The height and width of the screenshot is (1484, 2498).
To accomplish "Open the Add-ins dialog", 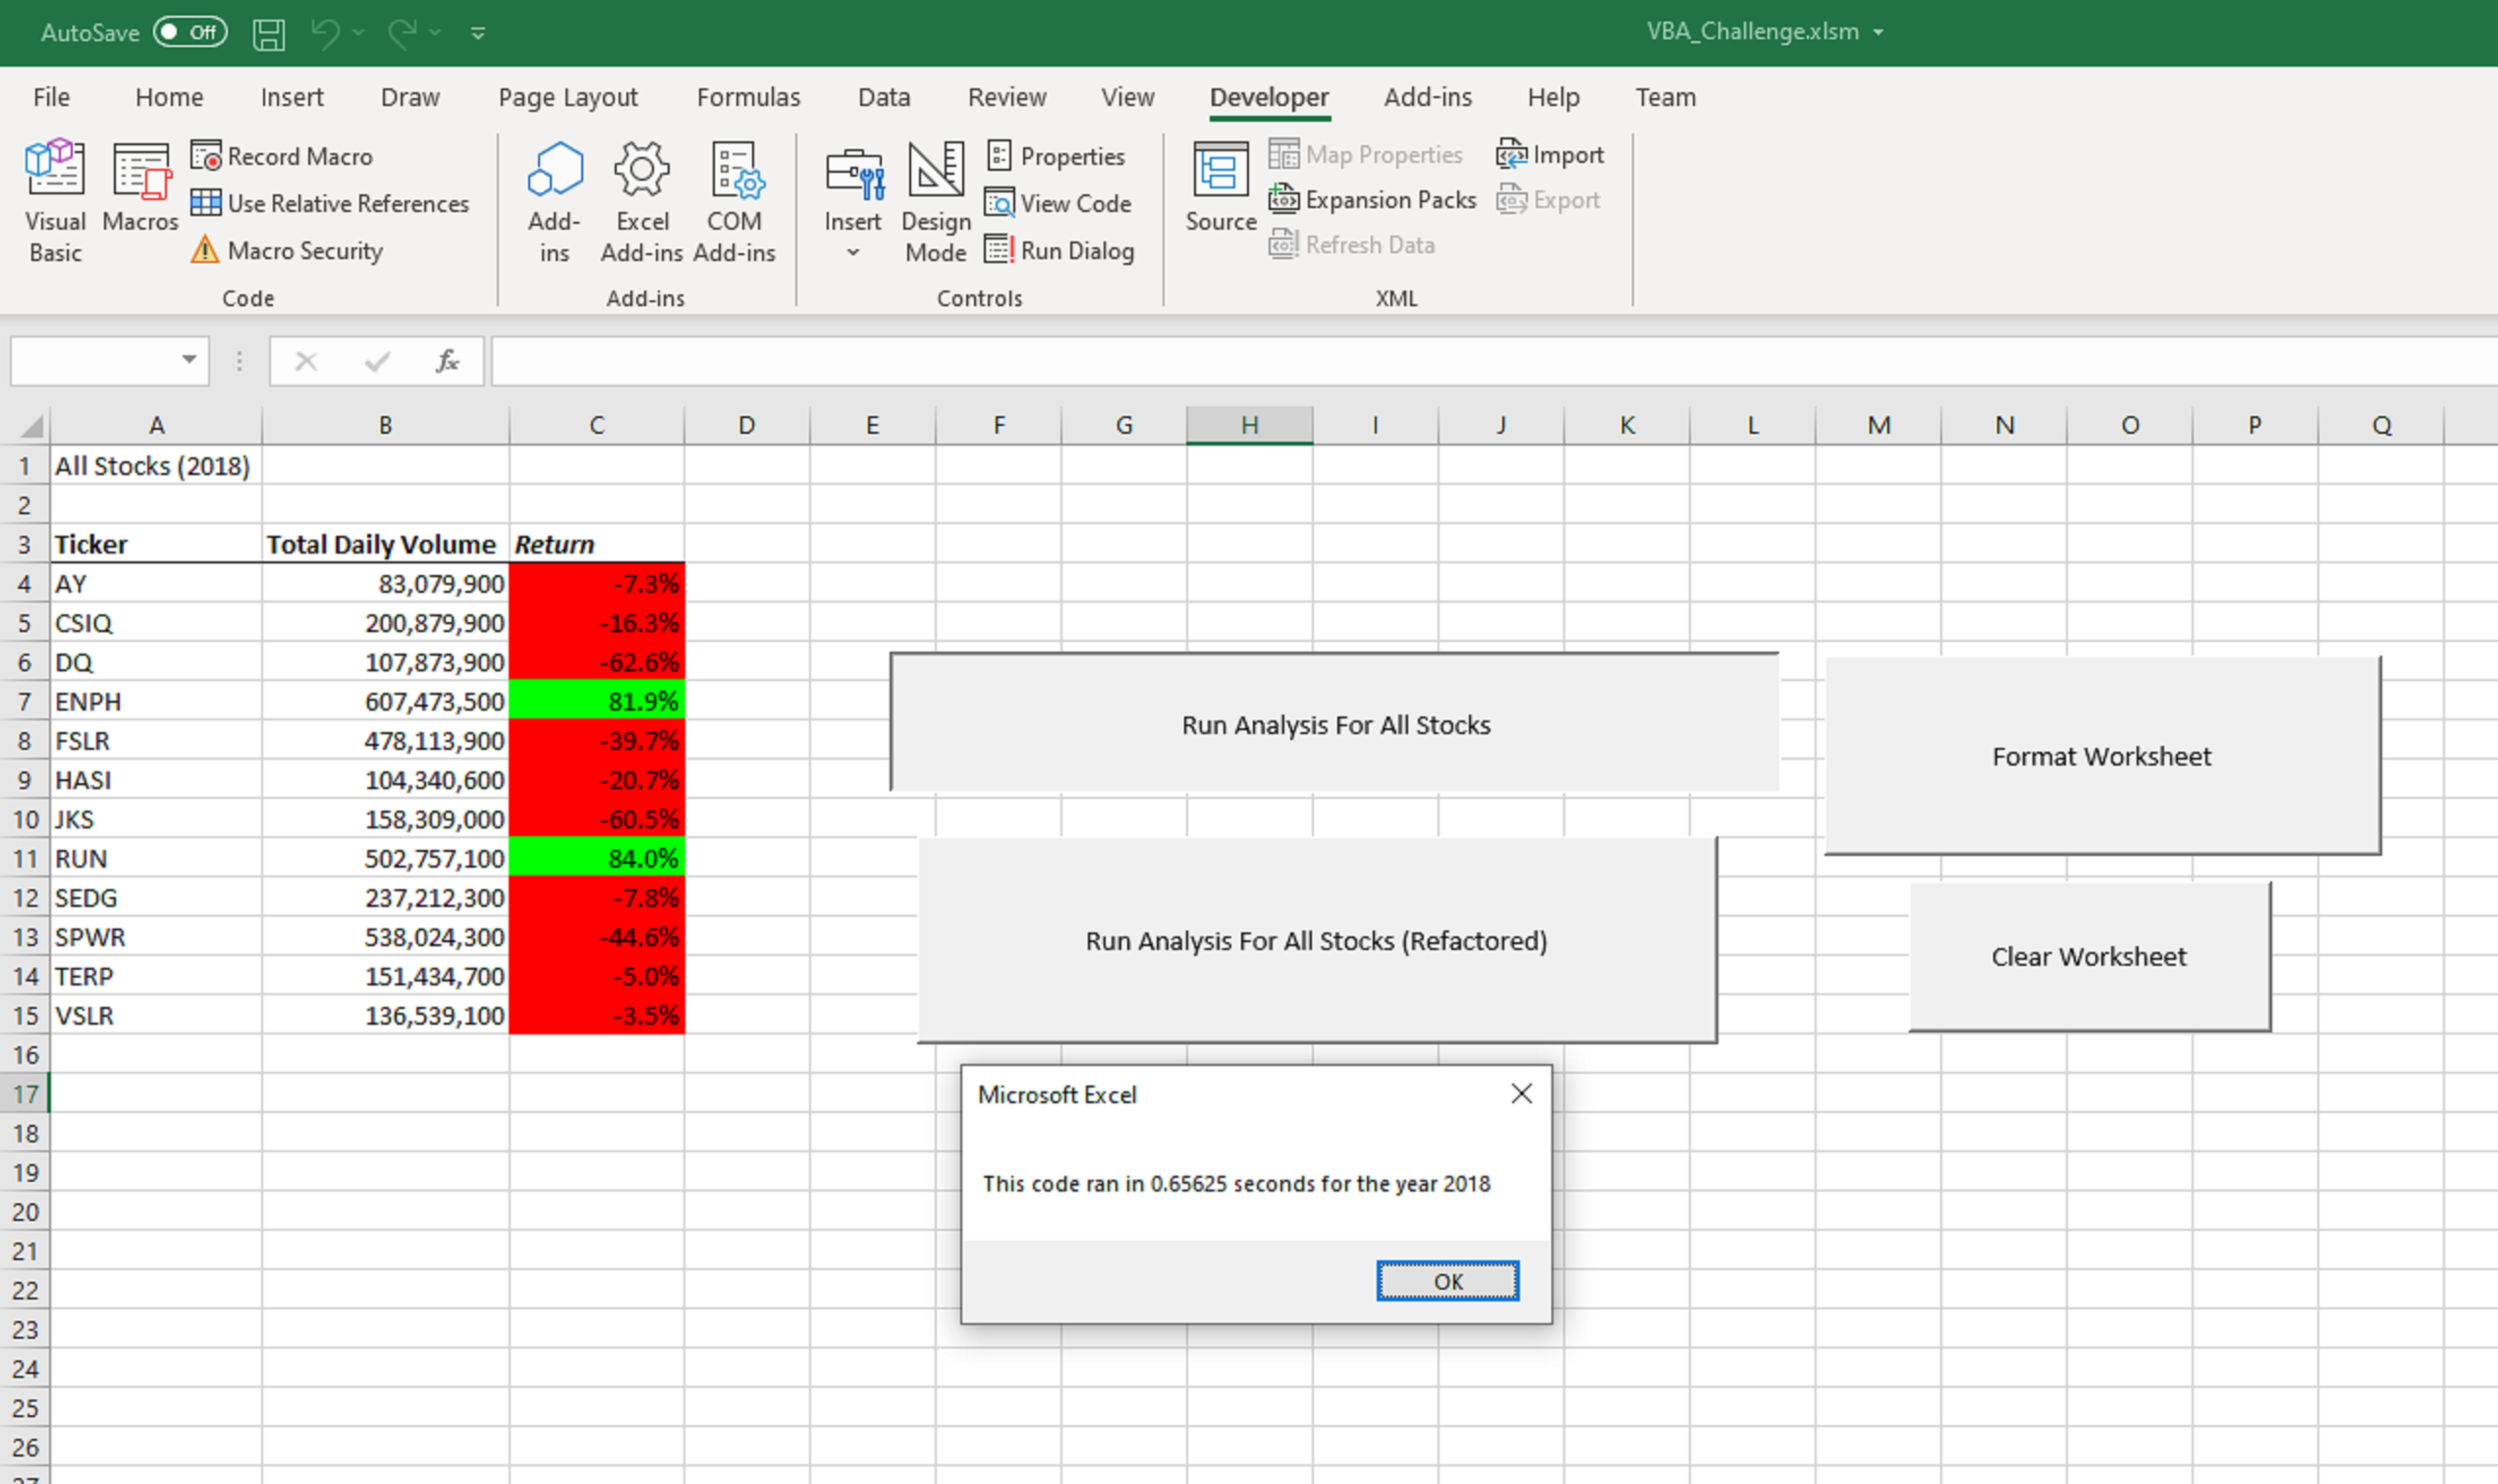I will pyautogui.click(x=554, y=201).
